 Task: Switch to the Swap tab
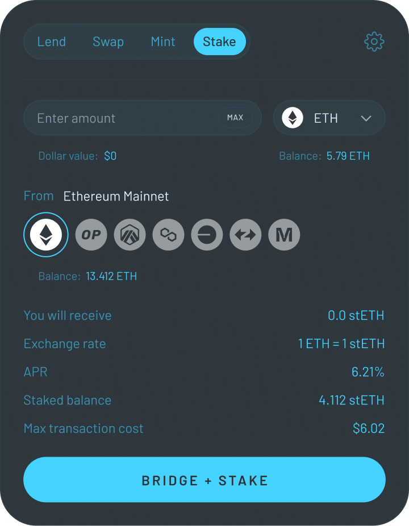point(108,41)
